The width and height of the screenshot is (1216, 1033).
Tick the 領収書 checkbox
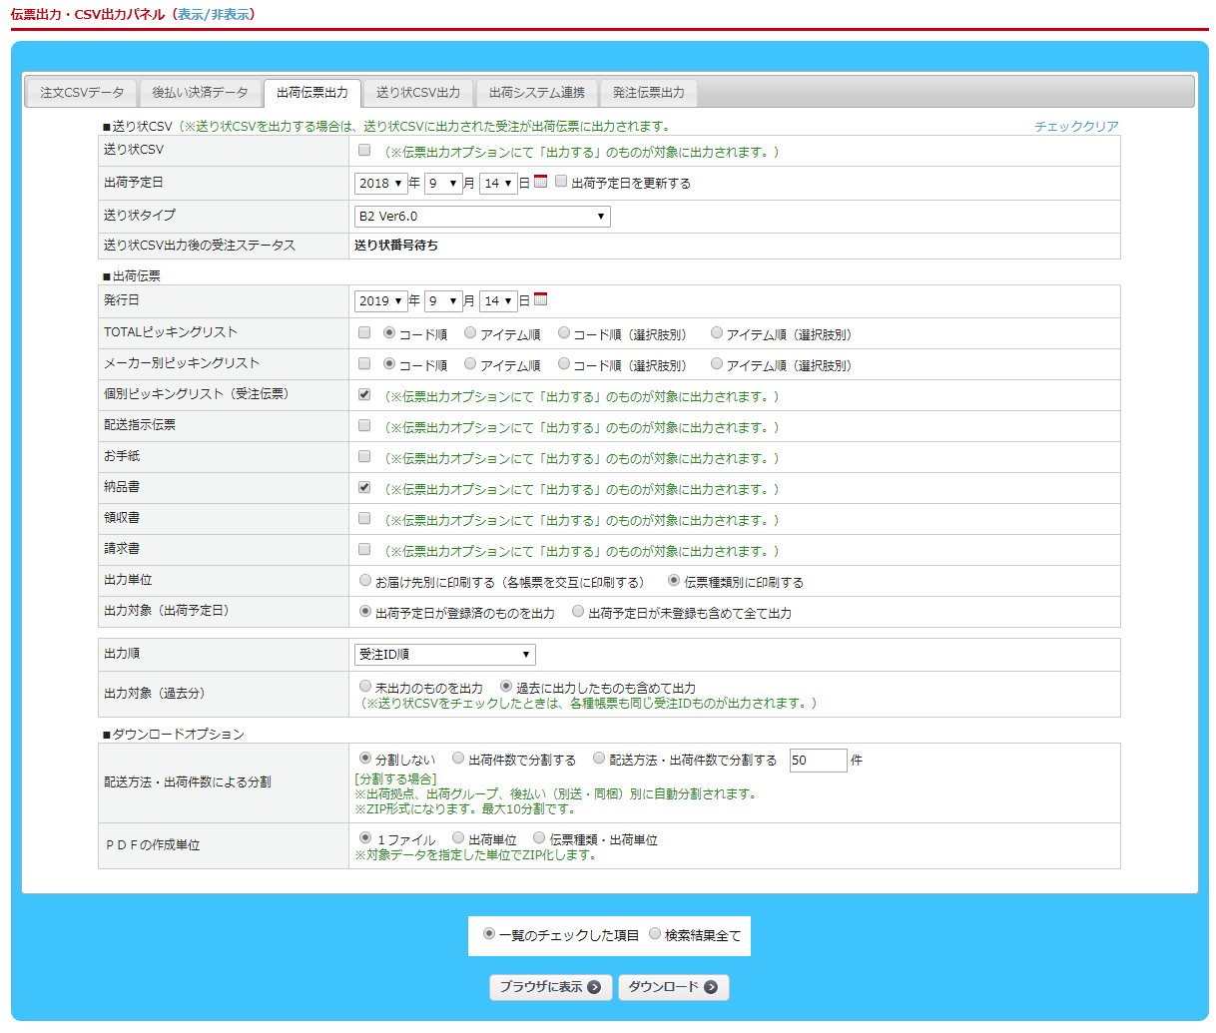[x=364, y=518]
